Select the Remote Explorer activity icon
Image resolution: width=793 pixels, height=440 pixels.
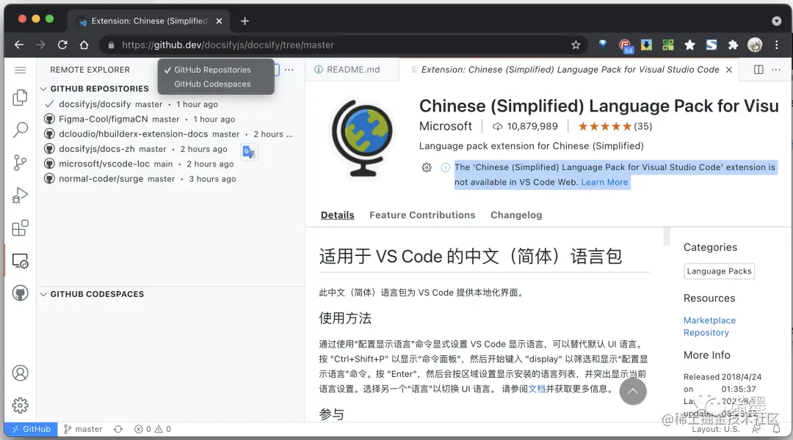click(x=21, y=260)
